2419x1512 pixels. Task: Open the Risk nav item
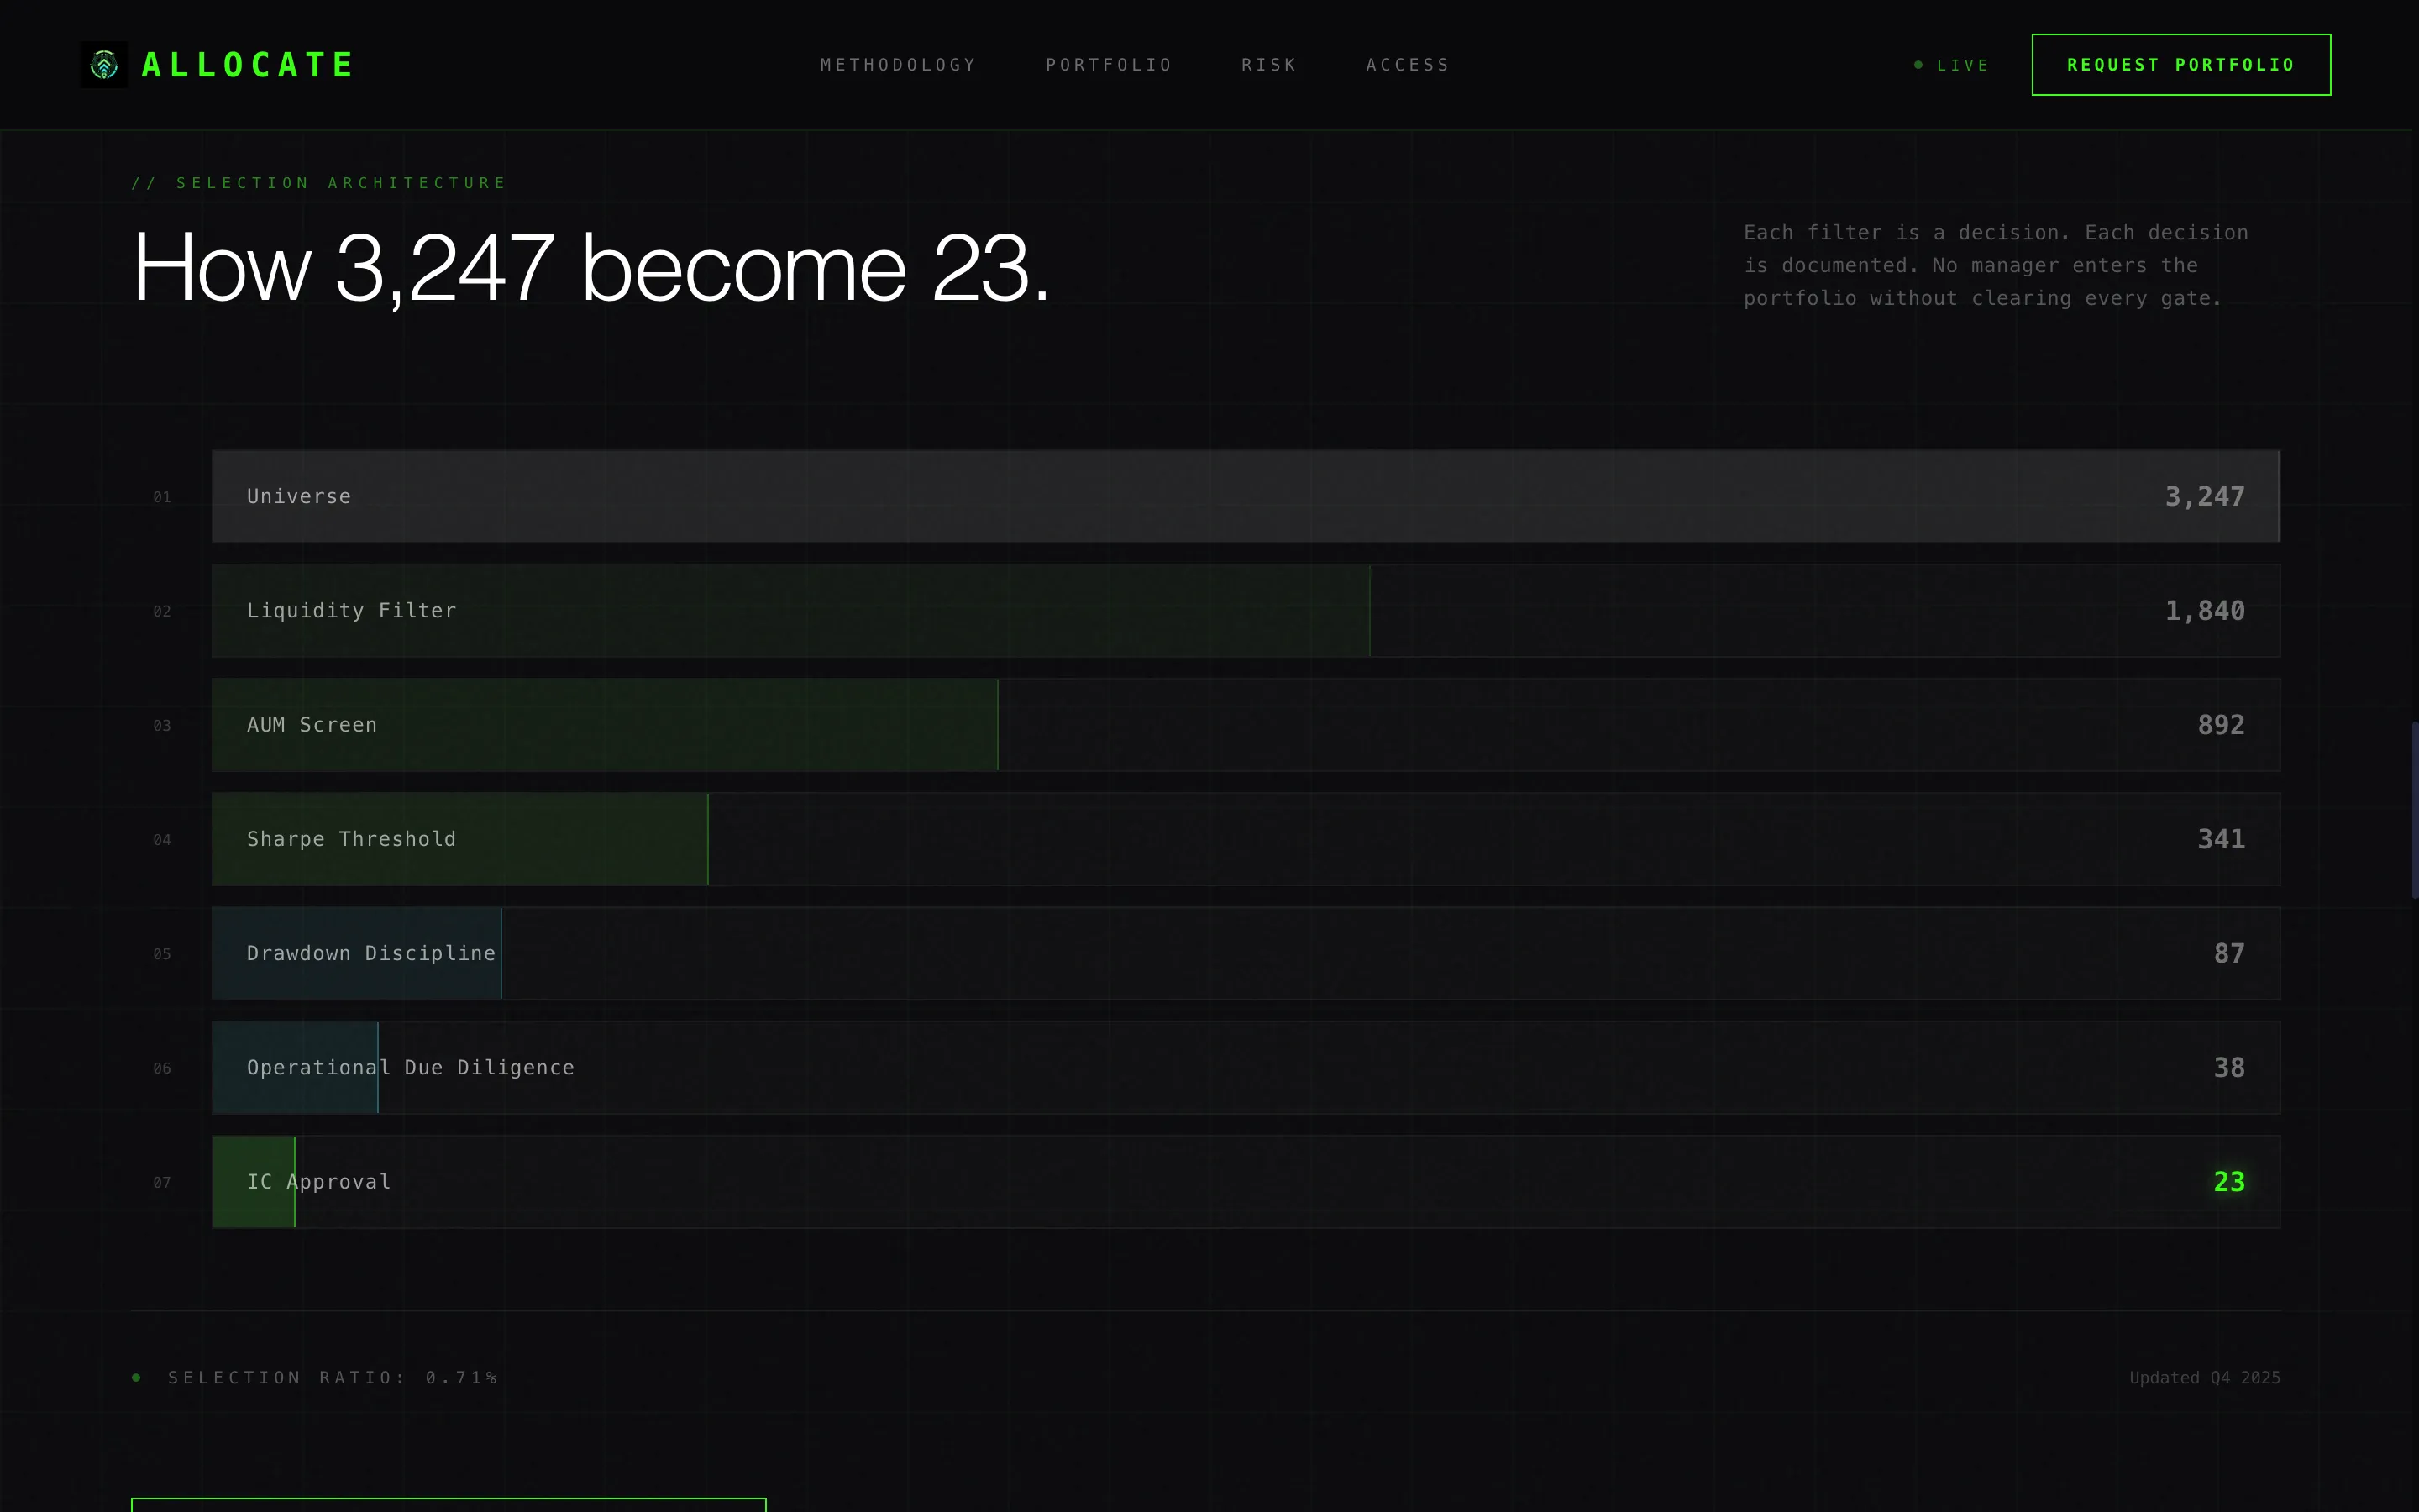point(1268,65)
